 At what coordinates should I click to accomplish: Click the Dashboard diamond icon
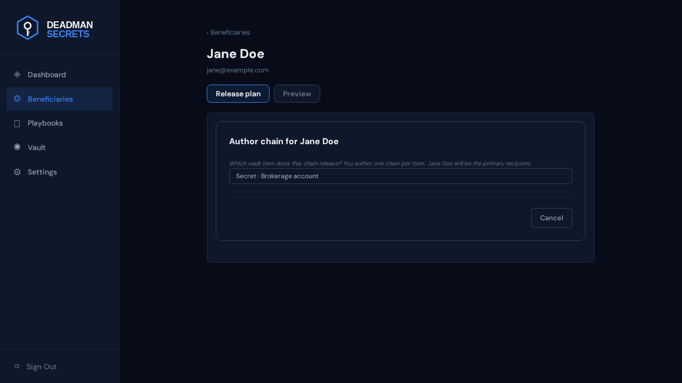pos(17,74)
